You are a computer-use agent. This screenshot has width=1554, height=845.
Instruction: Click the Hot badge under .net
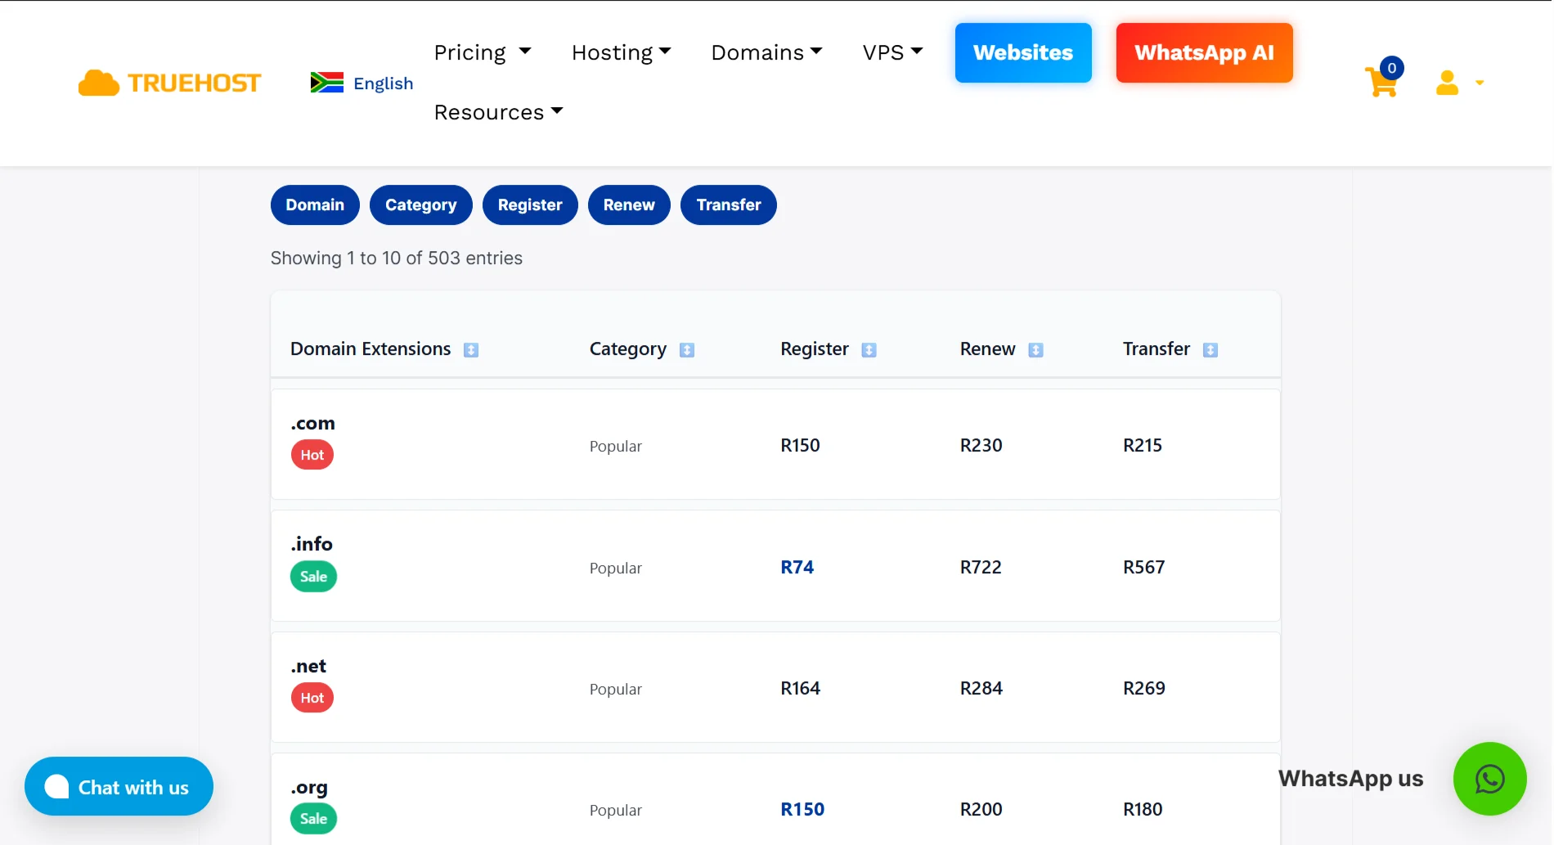[x=312, y=698]
